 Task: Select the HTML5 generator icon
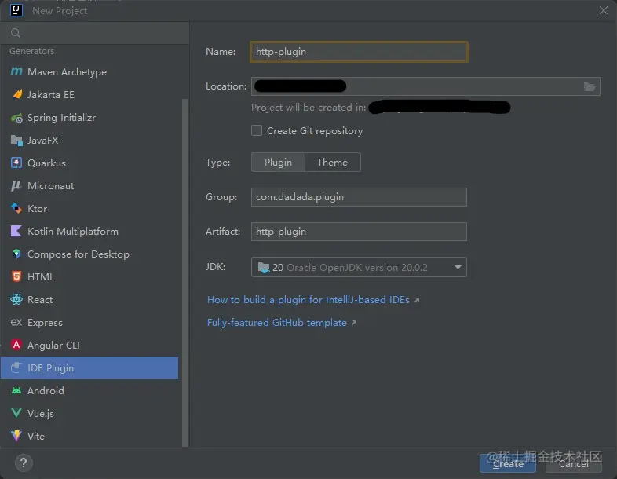(x=16, y=276)
